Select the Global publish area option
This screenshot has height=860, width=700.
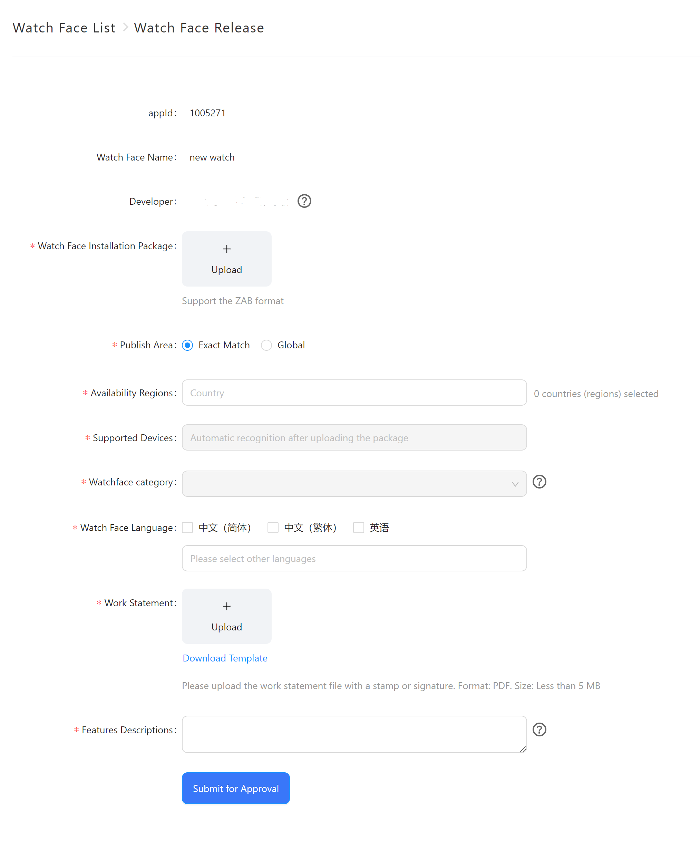(266, 345)
